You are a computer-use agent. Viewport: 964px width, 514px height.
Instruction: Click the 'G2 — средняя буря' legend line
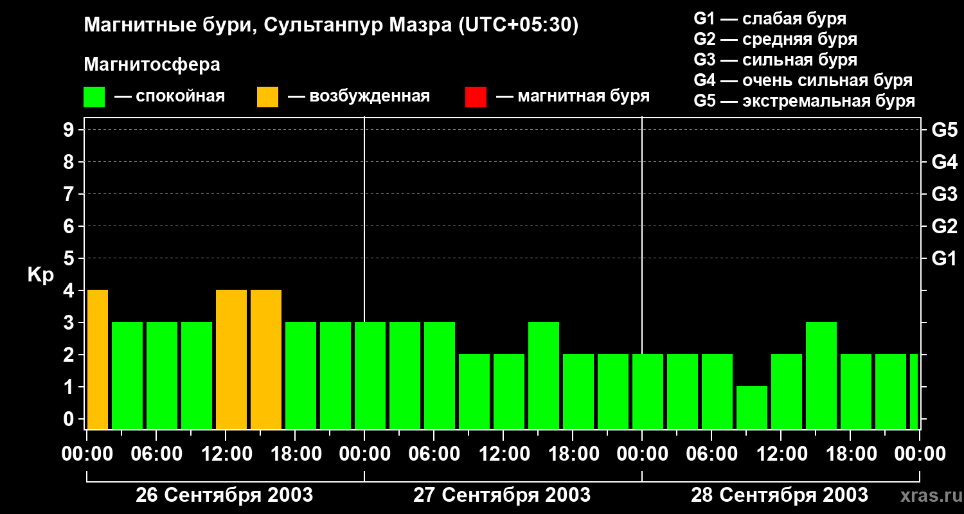(x=776, y=39)
